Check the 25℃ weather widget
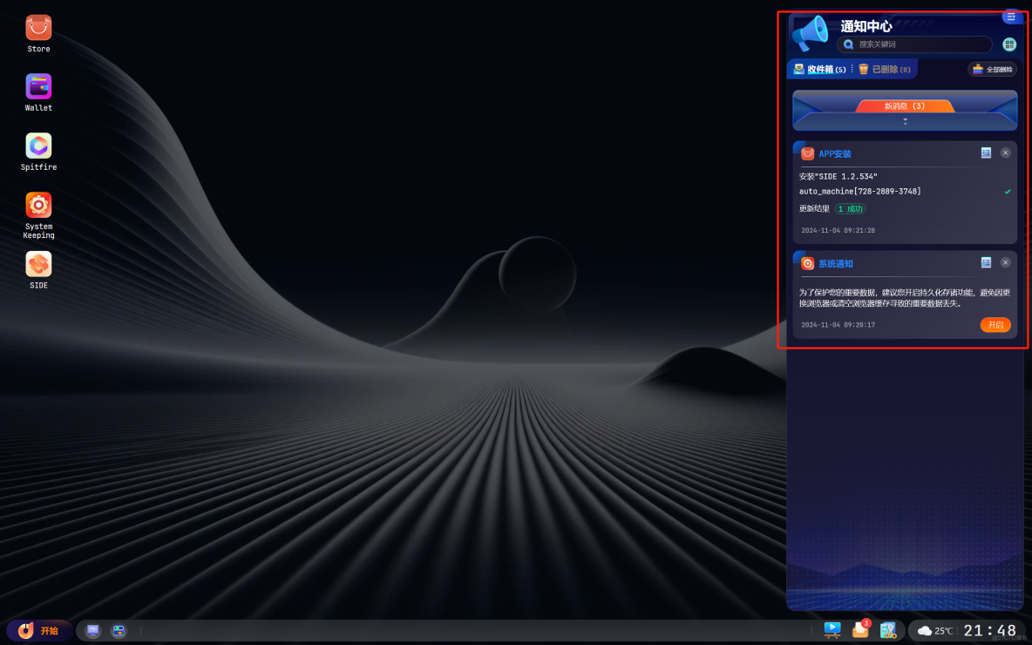 [935, 630]
